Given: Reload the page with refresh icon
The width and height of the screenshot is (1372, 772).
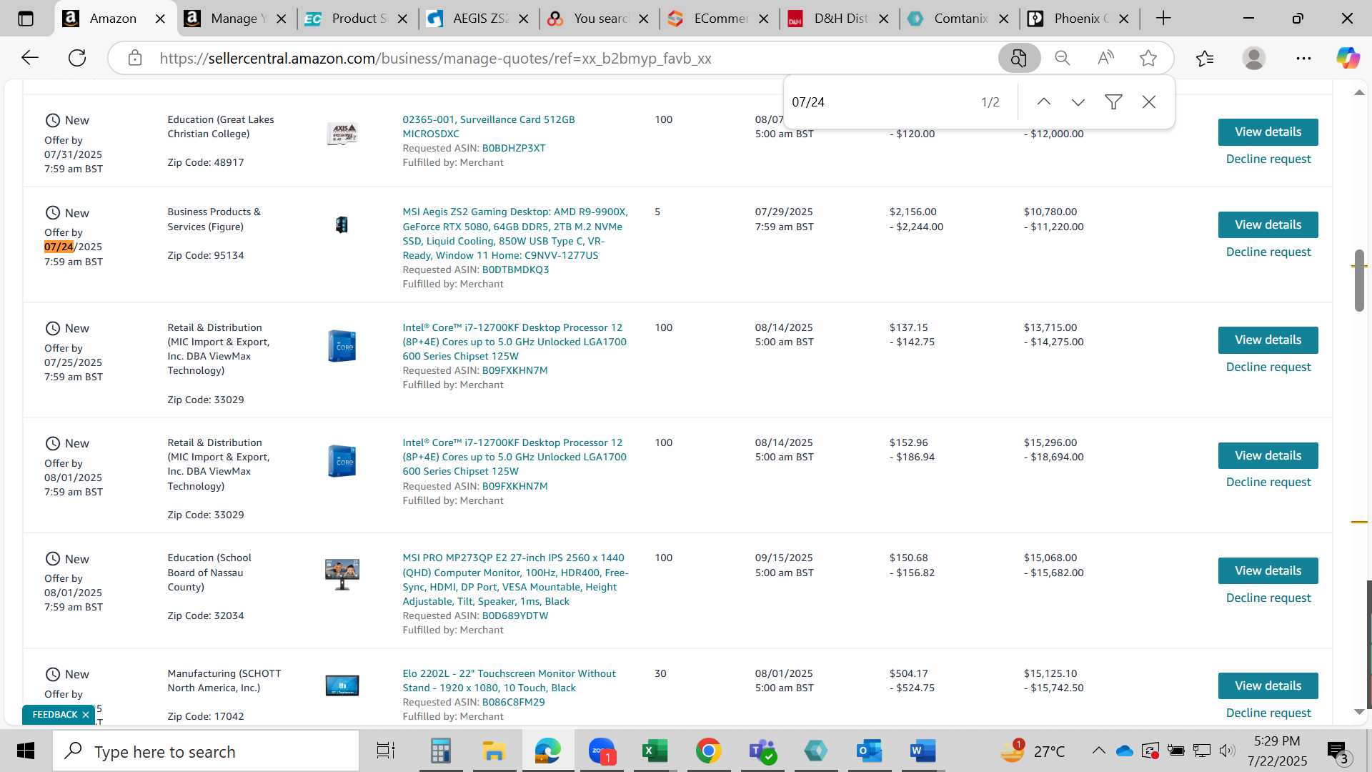Looking at the screenshot, I should [77, 58].
